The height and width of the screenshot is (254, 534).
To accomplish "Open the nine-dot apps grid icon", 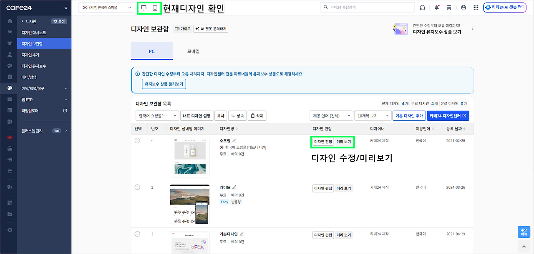I will [x=476, y=7].
